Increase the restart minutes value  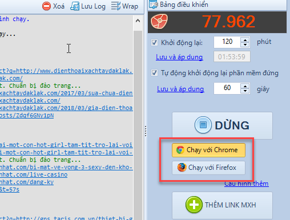[245, 40]
